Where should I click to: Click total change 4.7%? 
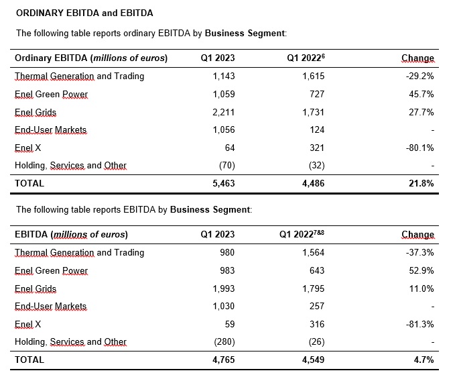tap(424, 360)
